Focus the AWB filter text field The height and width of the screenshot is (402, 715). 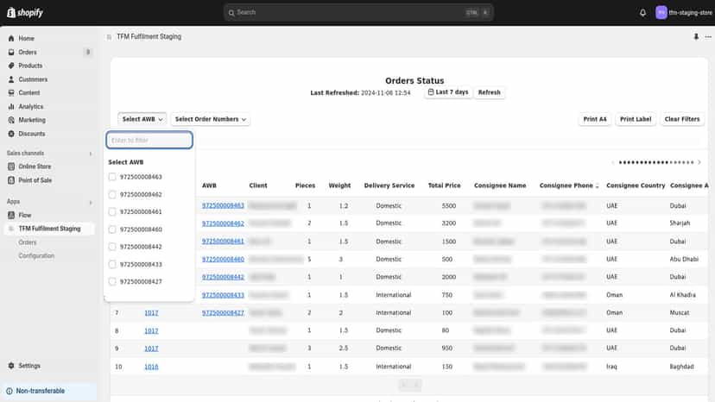coord(149,140)
